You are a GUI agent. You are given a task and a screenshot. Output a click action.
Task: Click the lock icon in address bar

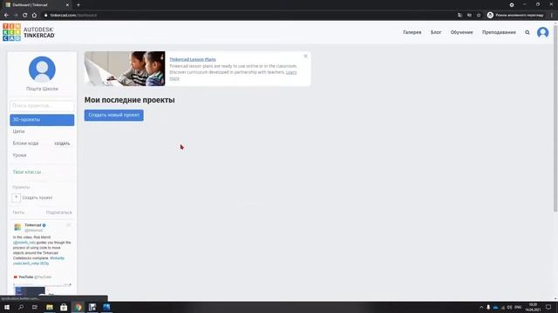click(x=46, y=16)
